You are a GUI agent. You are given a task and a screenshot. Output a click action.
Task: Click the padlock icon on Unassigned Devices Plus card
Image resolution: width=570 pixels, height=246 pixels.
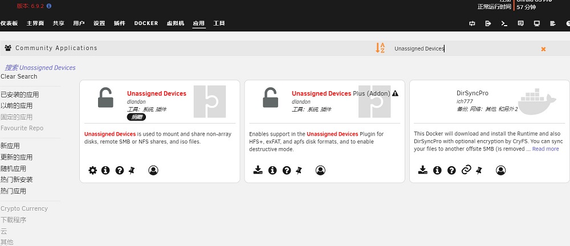click(x=270, y=97)
